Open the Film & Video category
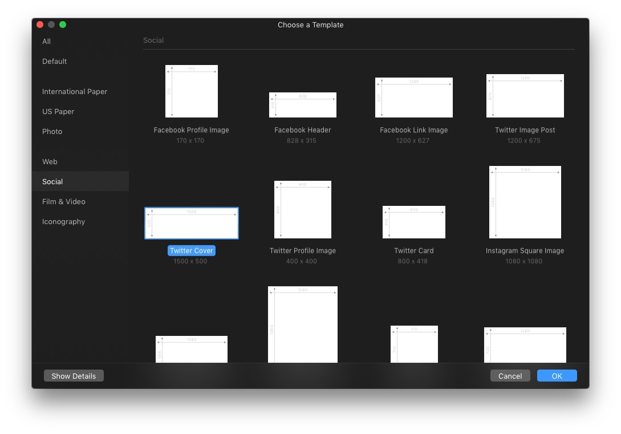 coord(64,202)
